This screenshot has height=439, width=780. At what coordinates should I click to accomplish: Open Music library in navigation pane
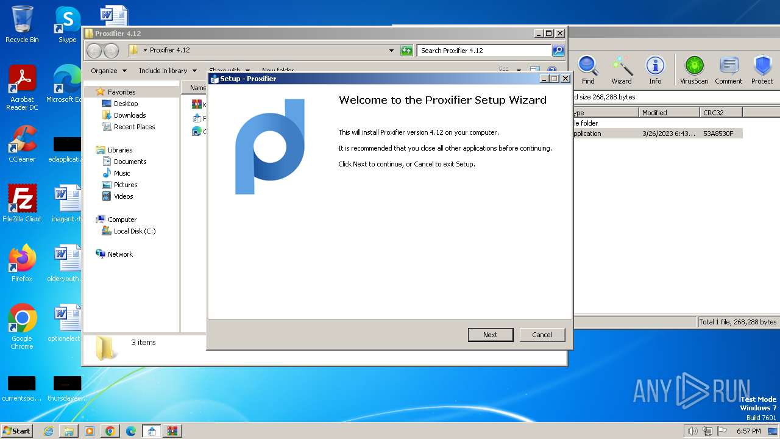(122, 173)
